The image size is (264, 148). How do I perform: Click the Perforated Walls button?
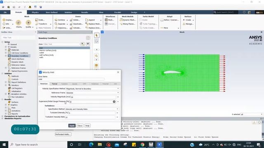(x=63, y=134)
